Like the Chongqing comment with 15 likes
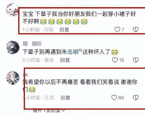Image resolution: width=145 pixels, height=116 pixels. 115,60
